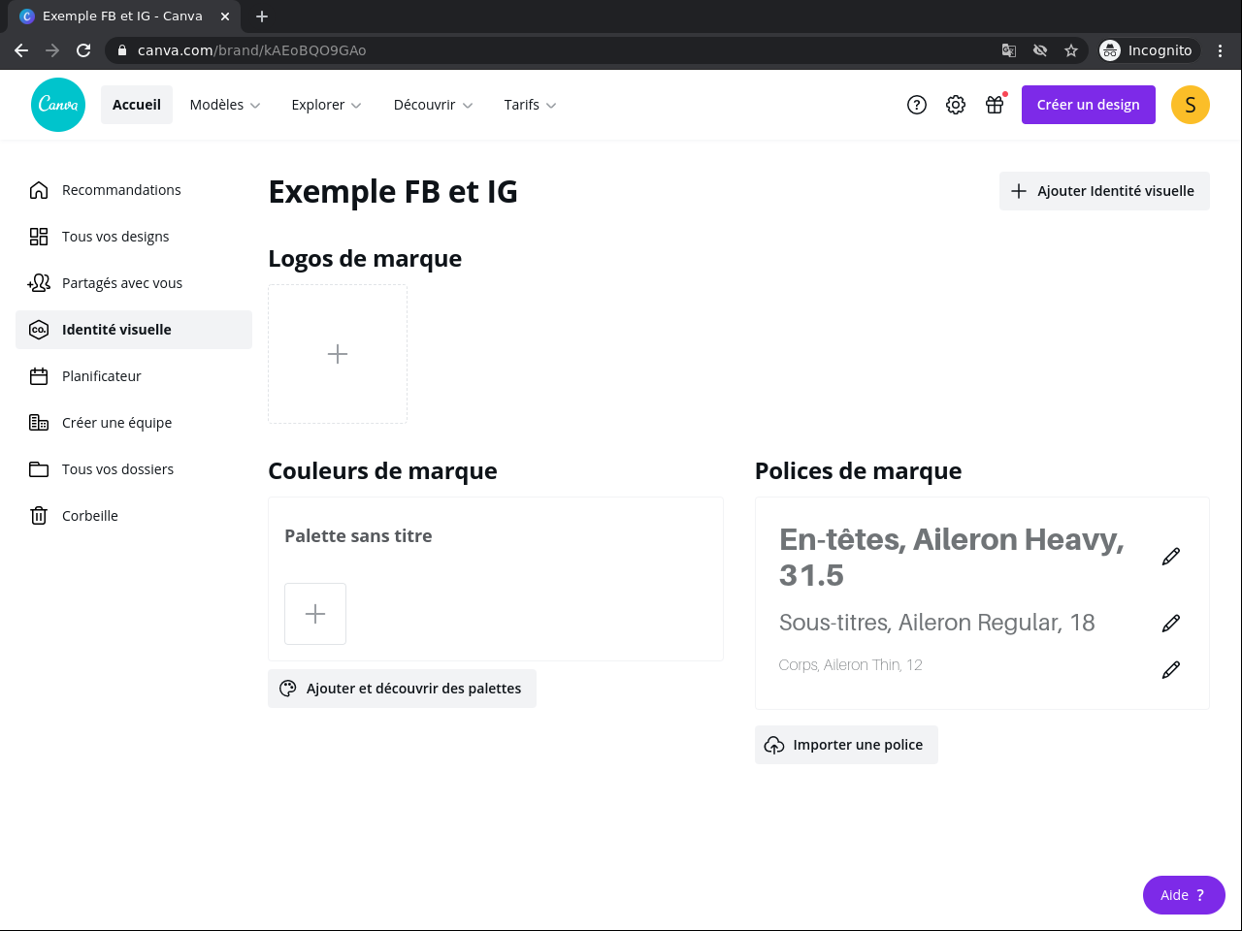Go to Canva logo home
The image size is (1242, 931).
(58, 105)
